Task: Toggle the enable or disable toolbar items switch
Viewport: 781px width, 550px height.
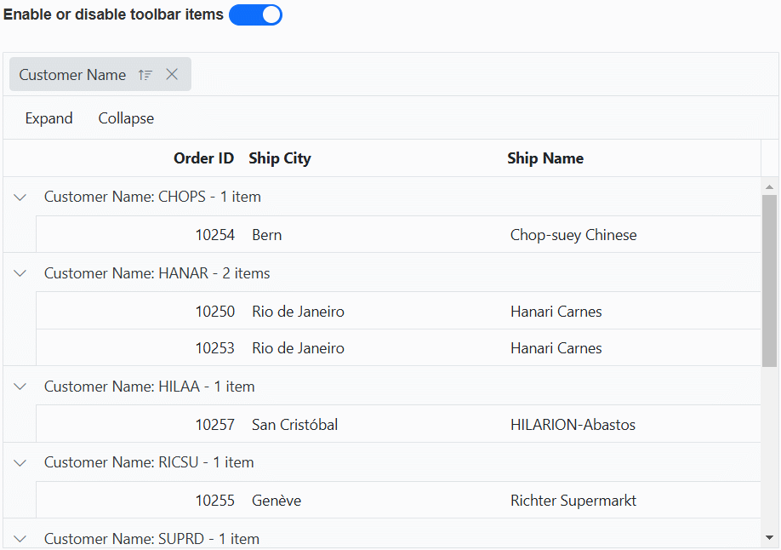Action: click(255, 15)
